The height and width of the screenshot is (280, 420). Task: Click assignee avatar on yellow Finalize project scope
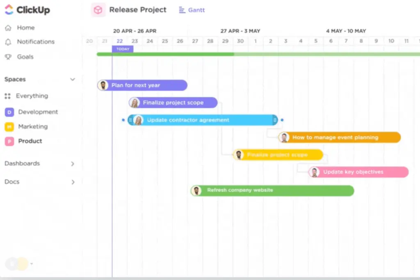click(238, 155)
